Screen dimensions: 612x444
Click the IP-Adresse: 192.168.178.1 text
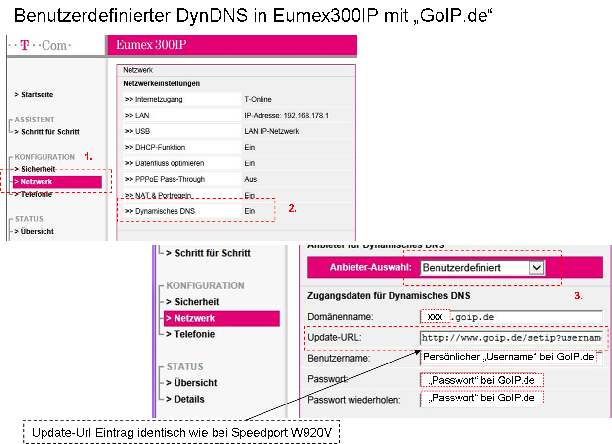pos(286,115)
